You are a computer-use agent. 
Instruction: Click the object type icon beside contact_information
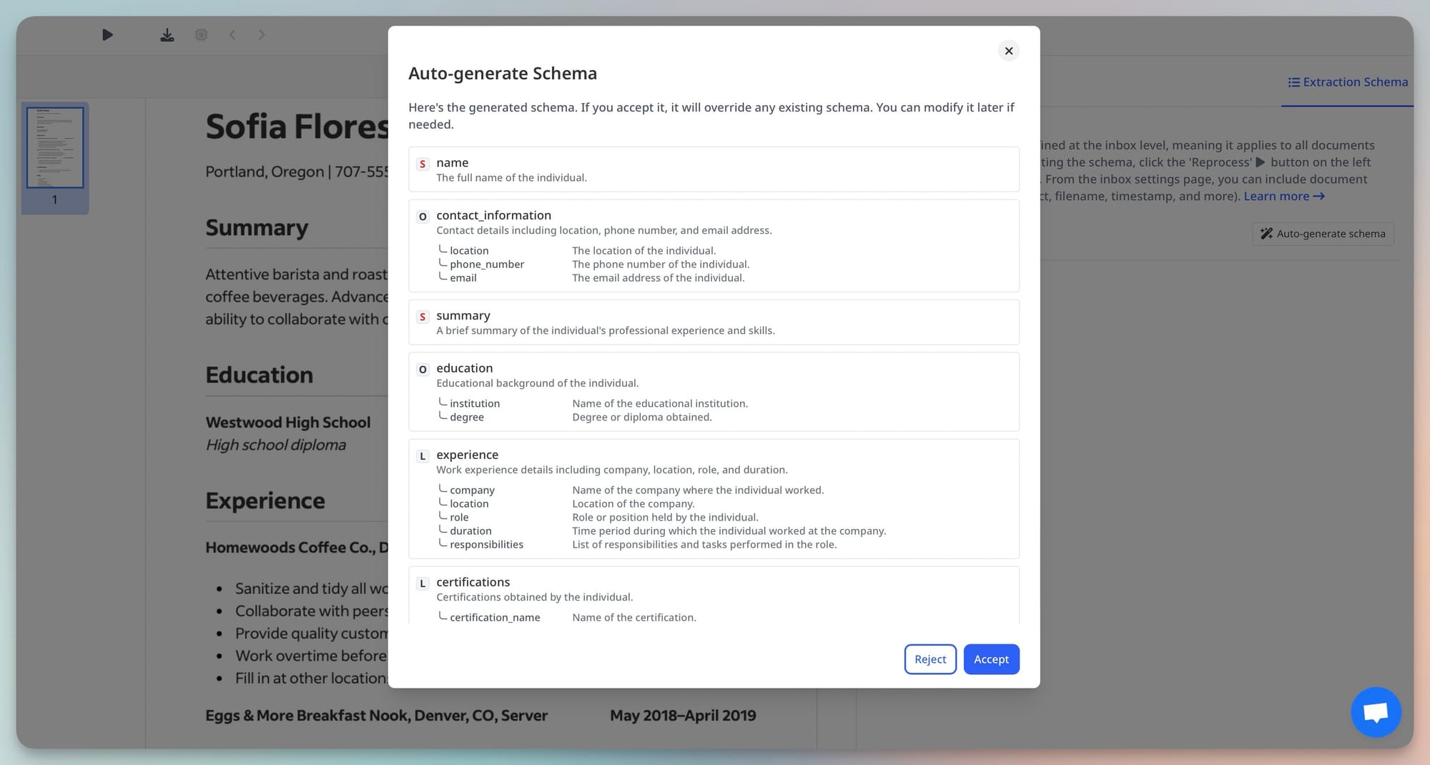423,217
